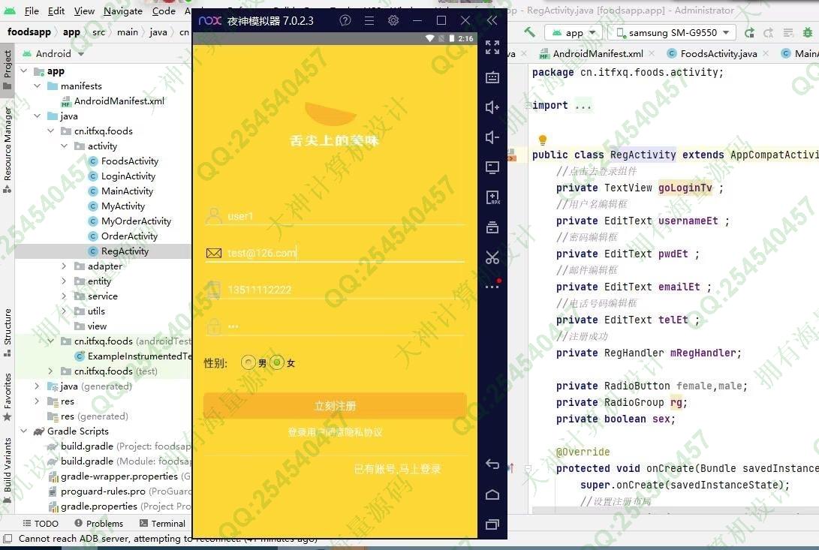
Task: Collapse the activity package
Action: (65, 146)
